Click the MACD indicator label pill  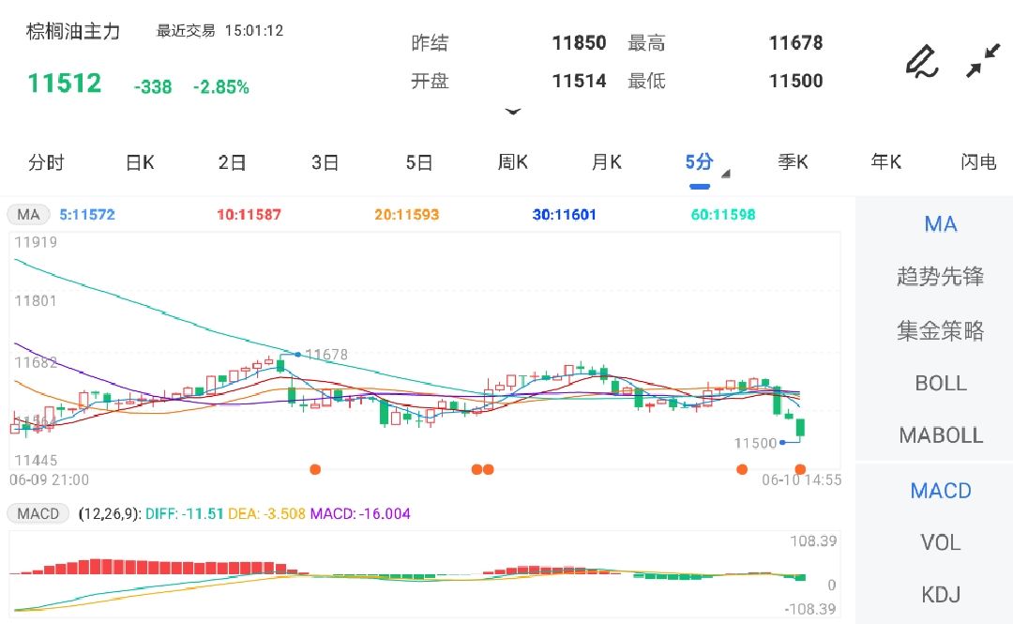pyautogui.click(x=38, y=514)
